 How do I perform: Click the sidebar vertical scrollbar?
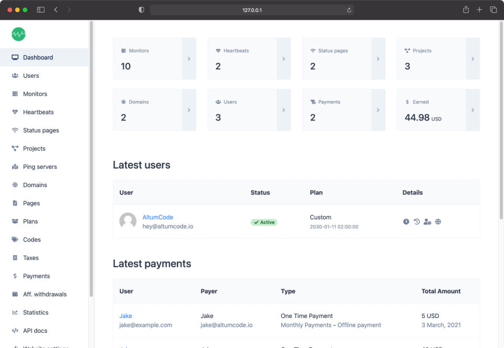pyautogui.click(x=91, y=159)
